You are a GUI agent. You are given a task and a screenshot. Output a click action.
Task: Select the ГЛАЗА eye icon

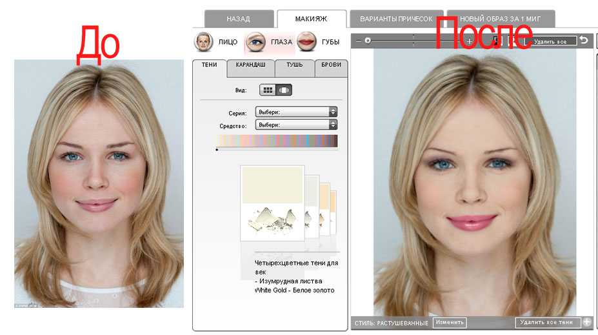point(255,41)
